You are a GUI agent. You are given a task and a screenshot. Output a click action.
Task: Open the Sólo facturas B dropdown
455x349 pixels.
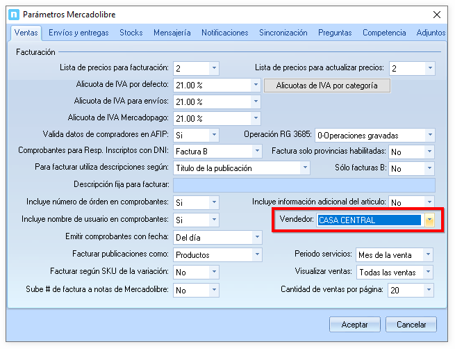point(430,168)
